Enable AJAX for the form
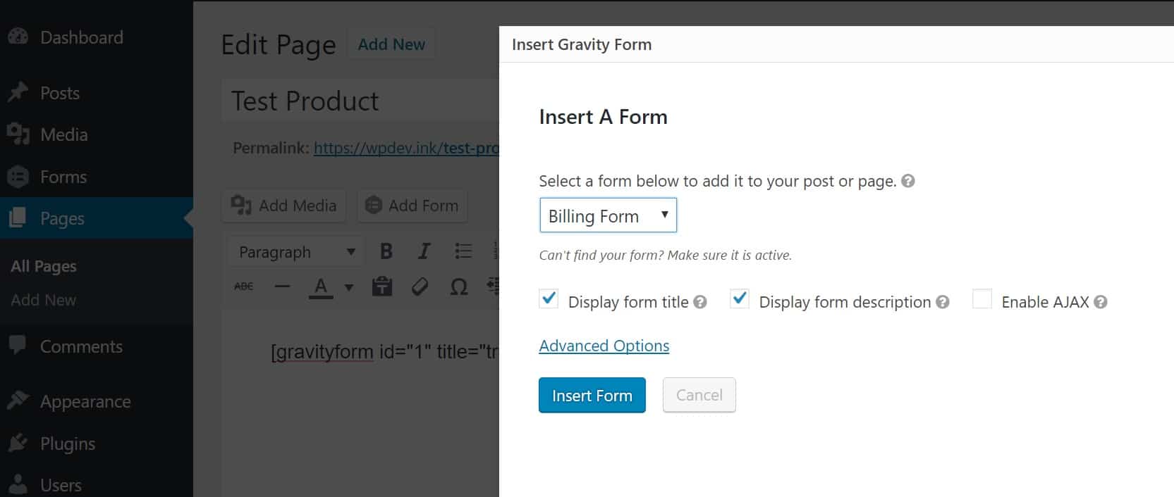The height and width of the screenshot is (497, 1174). tap(982, 299)
